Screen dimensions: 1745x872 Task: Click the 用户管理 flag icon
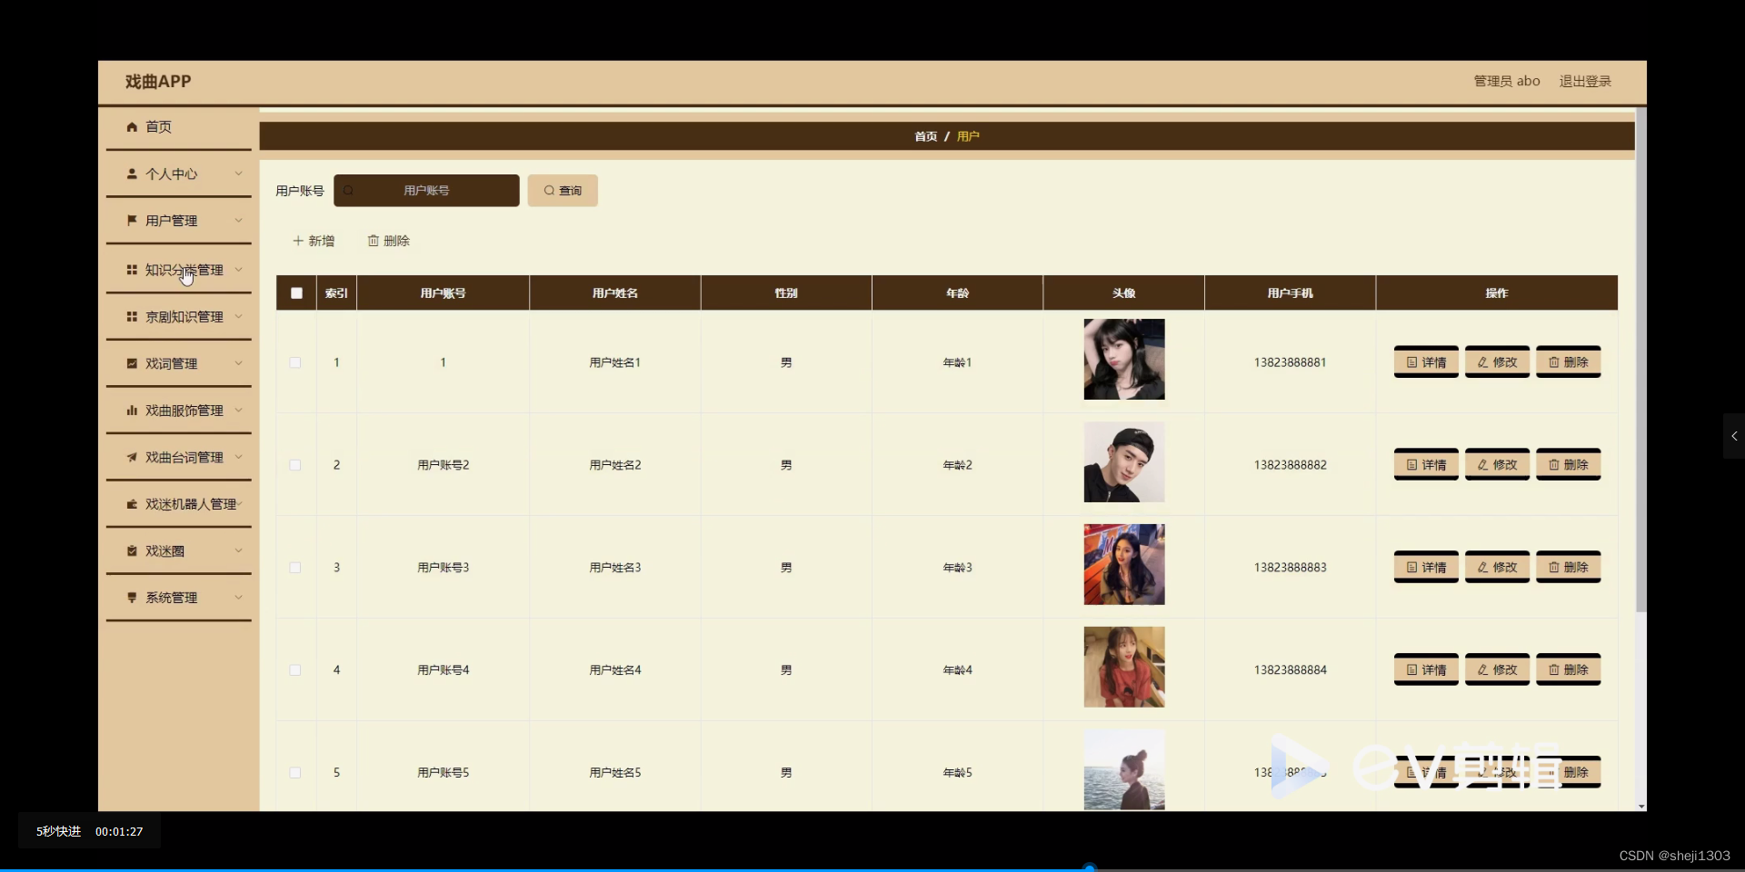coord(131,220)
